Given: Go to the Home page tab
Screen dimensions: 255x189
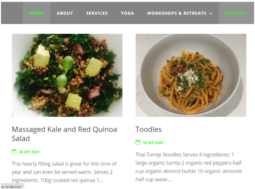Looking at the screenshot, I should click(x=37, y=13).
